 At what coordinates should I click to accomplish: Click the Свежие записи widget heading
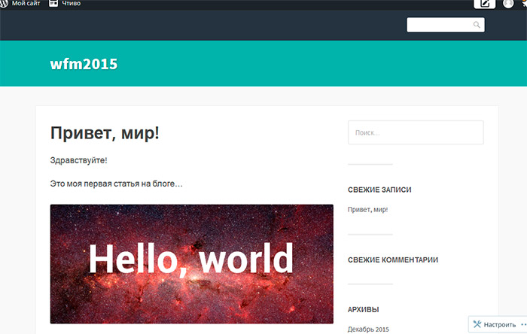[379, 190]
